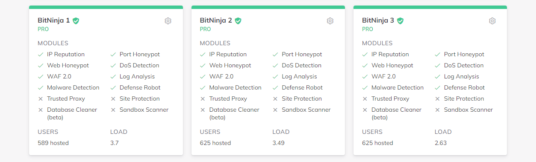This screenshot has width=536, height=162.
Task: Click the verified shield icon beside BitNinja 1
Action: tap(76, 20)
